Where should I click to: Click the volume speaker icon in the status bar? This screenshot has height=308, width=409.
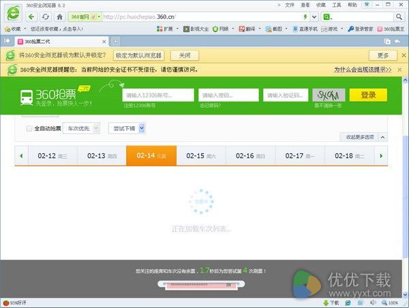[x=372, y=303]
